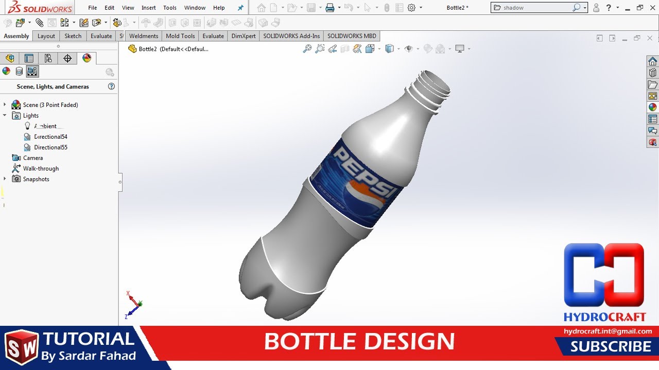This screenshot has height=370, width=659.
Task: Open Custom Properties icon in task pane
Action: [652, 119]
